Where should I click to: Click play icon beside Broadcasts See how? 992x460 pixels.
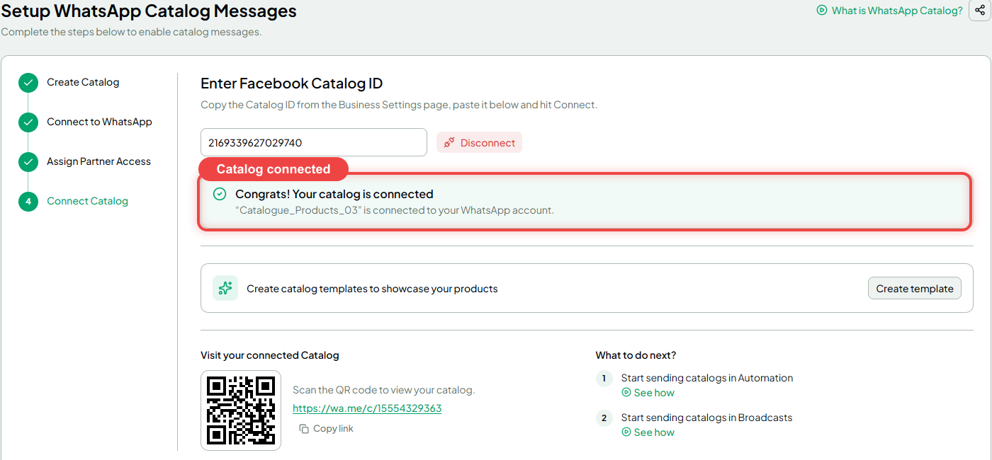626,432
